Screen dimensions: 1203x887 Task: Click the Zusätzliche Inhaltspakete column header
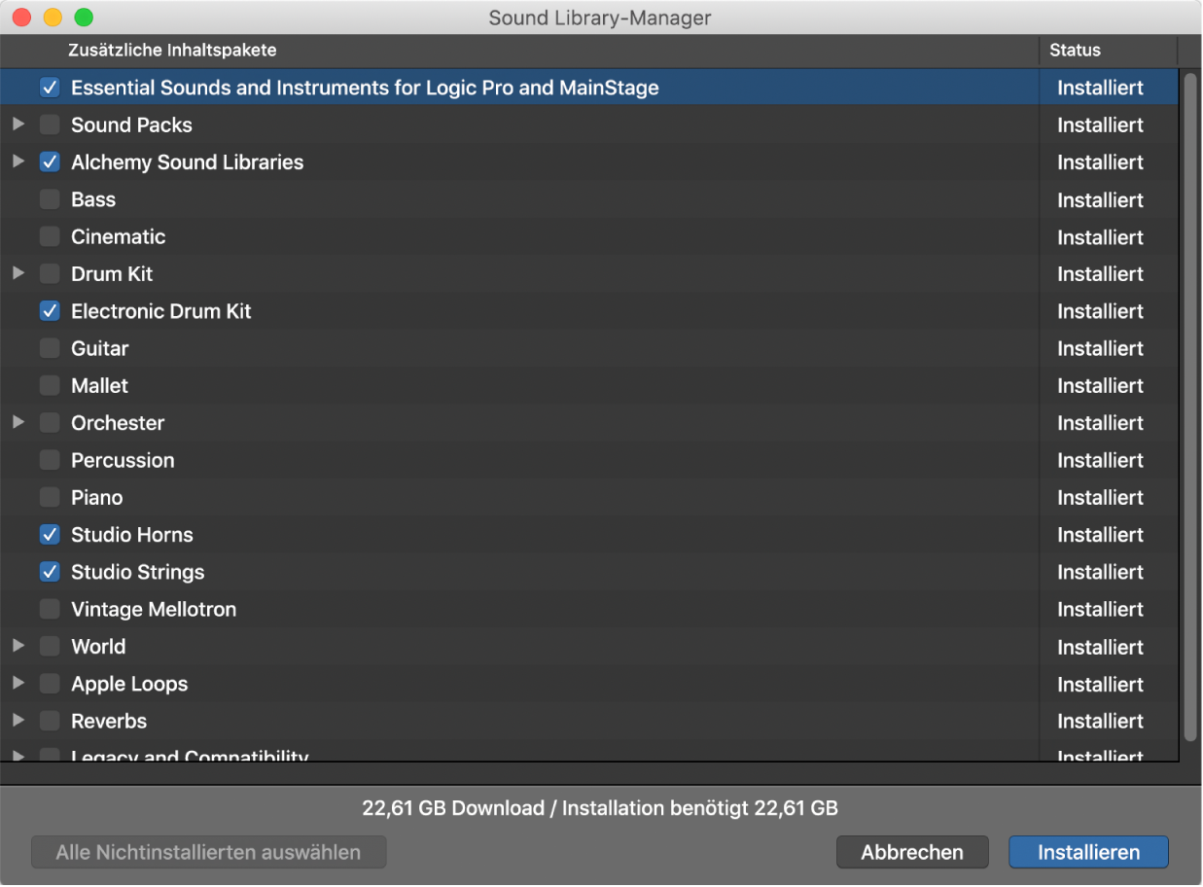[x=172, y=51]
